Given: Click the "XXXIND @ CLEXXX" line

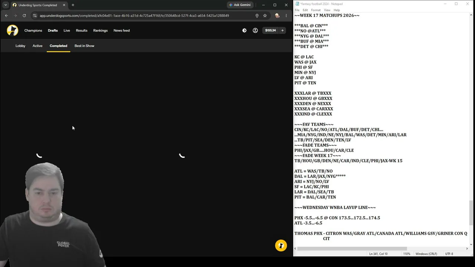Looking at the screenshot, I should click(313, 114).
